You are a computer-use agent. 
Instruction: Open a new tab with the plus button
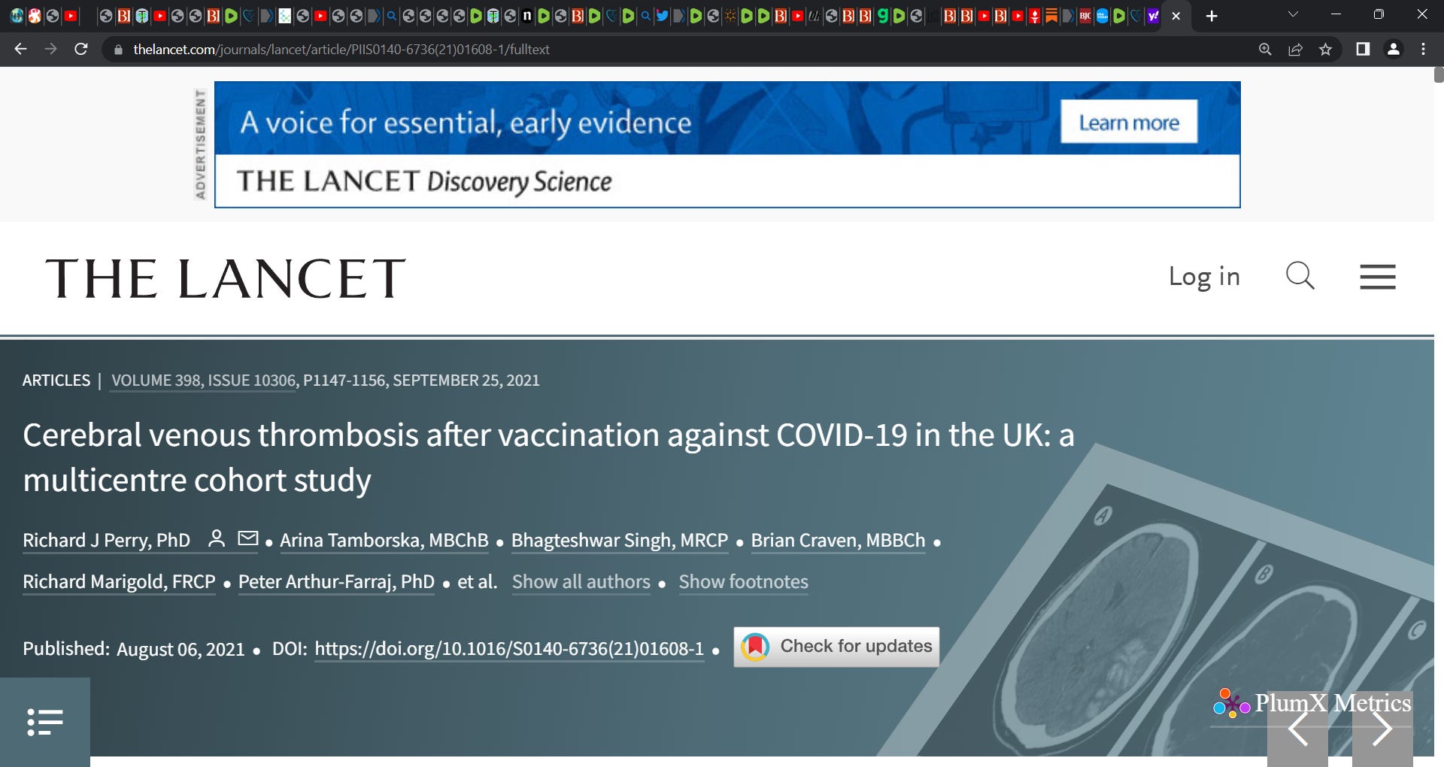pyautogui.click(x=1212, y=16)
